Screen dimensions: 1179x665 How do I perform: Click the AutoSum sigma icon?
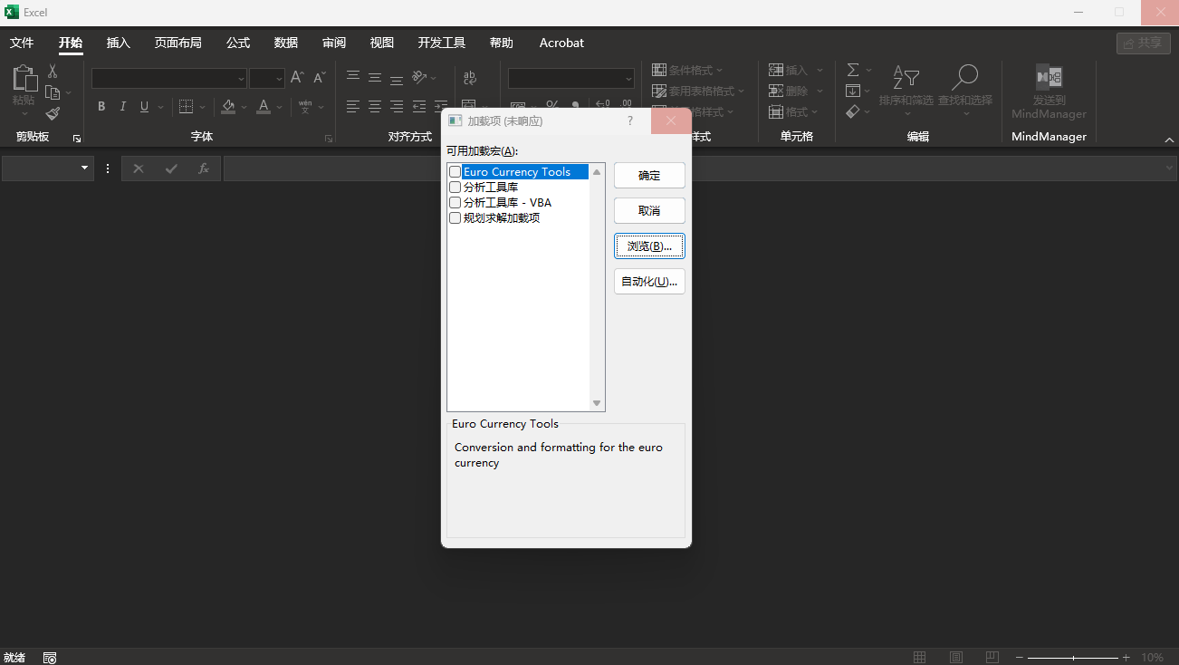tap(853, 70)
